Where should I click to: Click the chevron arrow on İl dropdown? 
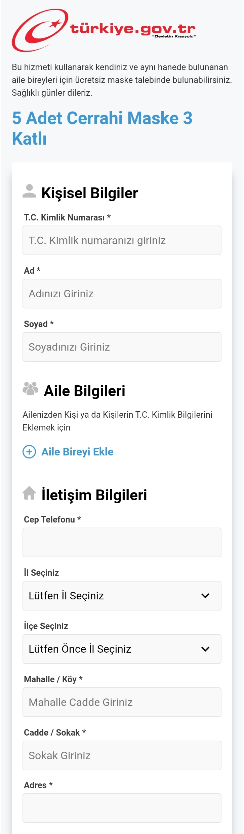205,596
